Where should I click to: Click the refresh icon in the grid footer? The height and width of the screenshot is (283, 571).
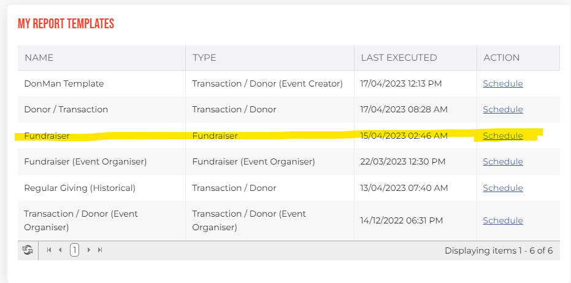28,250
